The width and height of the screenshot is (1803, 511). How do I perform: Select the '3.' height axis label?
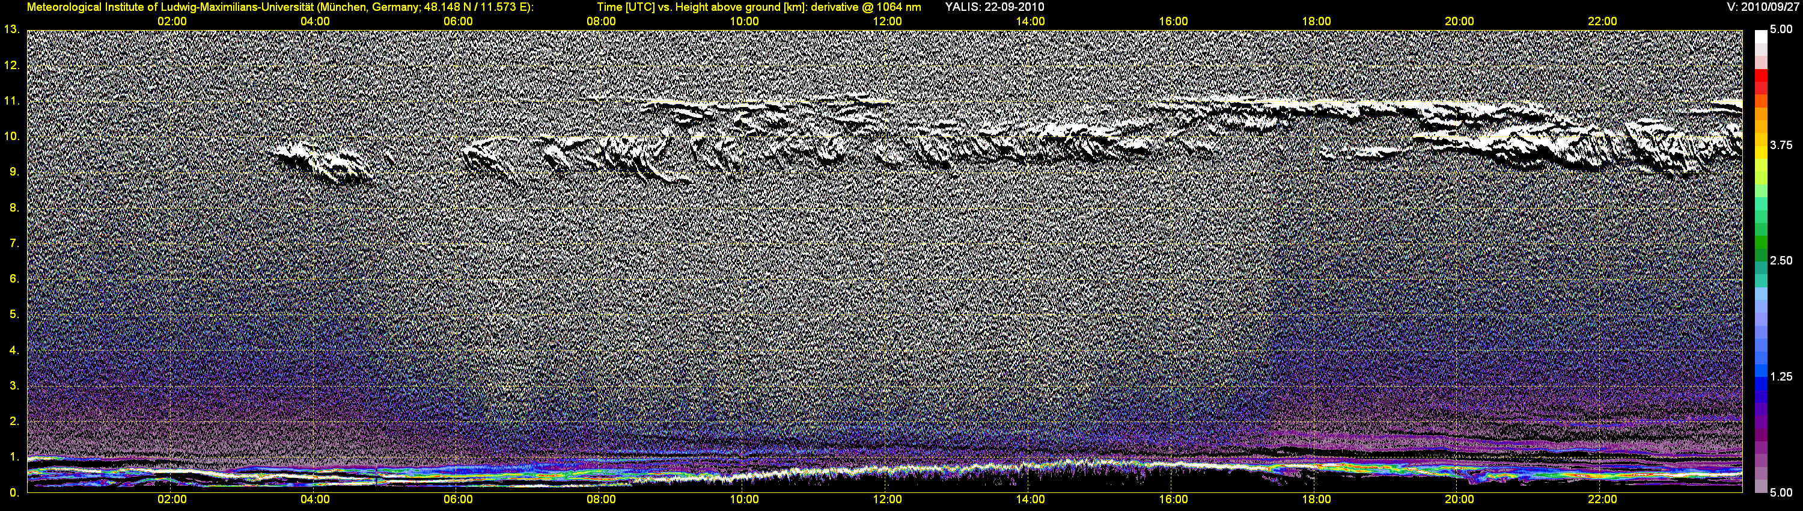(x=14, y=386)
